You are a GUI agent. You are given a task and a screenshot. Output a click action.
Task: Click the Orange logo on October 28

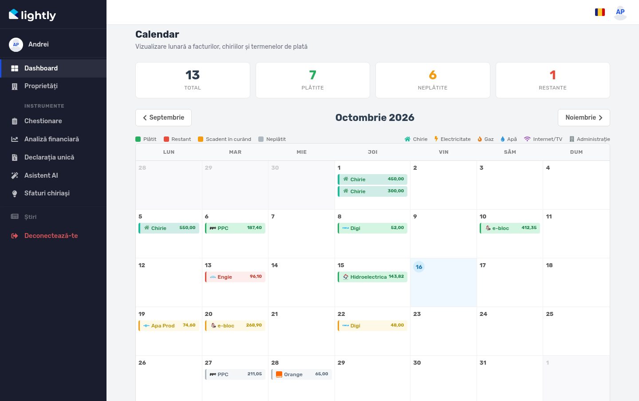[279, 374]
